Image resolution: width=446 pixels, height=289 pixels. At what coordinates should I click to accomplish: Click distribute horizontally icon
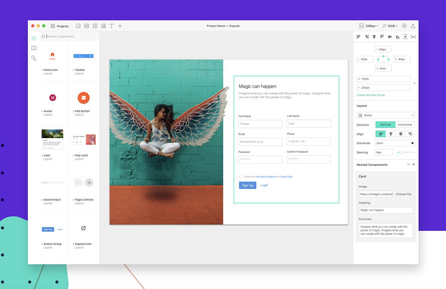click(x=413, y=37)
